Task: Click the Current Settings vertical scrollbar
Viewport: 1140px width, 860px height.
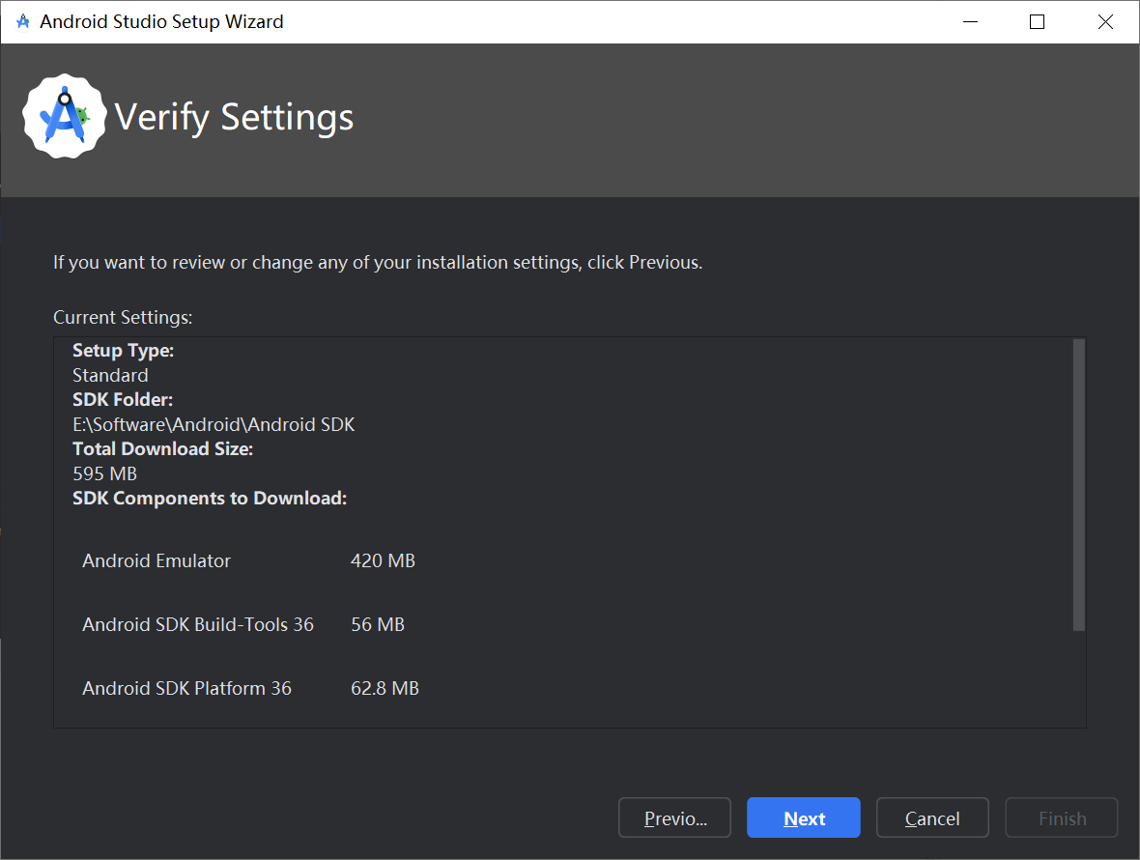Action: pyautogui.click(x=1078, y=484)
